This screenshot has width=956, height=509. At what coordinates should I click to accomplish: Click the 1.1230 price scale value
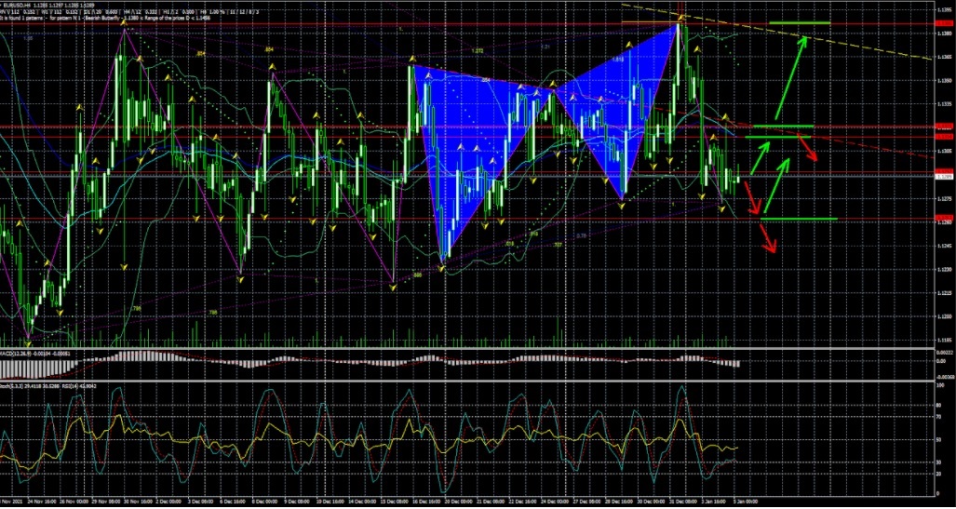945,269
